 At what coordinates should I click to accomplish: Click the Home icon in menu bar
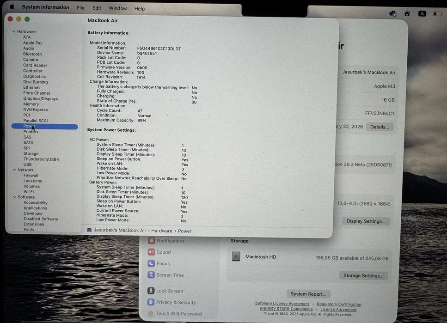tap(407, 13)
